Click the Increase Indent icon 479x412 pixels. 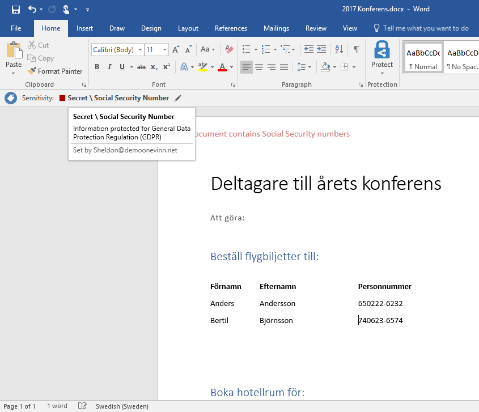click(321, 49)
